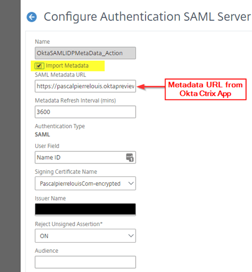The height and width of the screenshot is (272, 252).
Task: Click the Metadata Refresh Interval label
Action: (75, 100)
